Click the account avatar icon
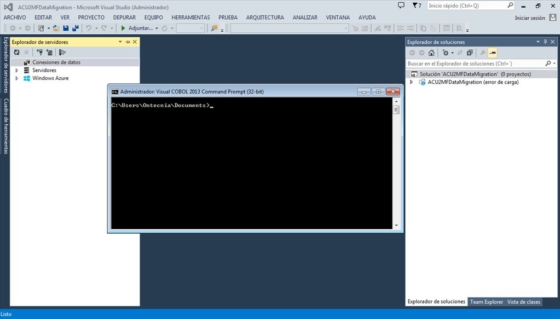The image size is (560, 319). tap(552, 18)
